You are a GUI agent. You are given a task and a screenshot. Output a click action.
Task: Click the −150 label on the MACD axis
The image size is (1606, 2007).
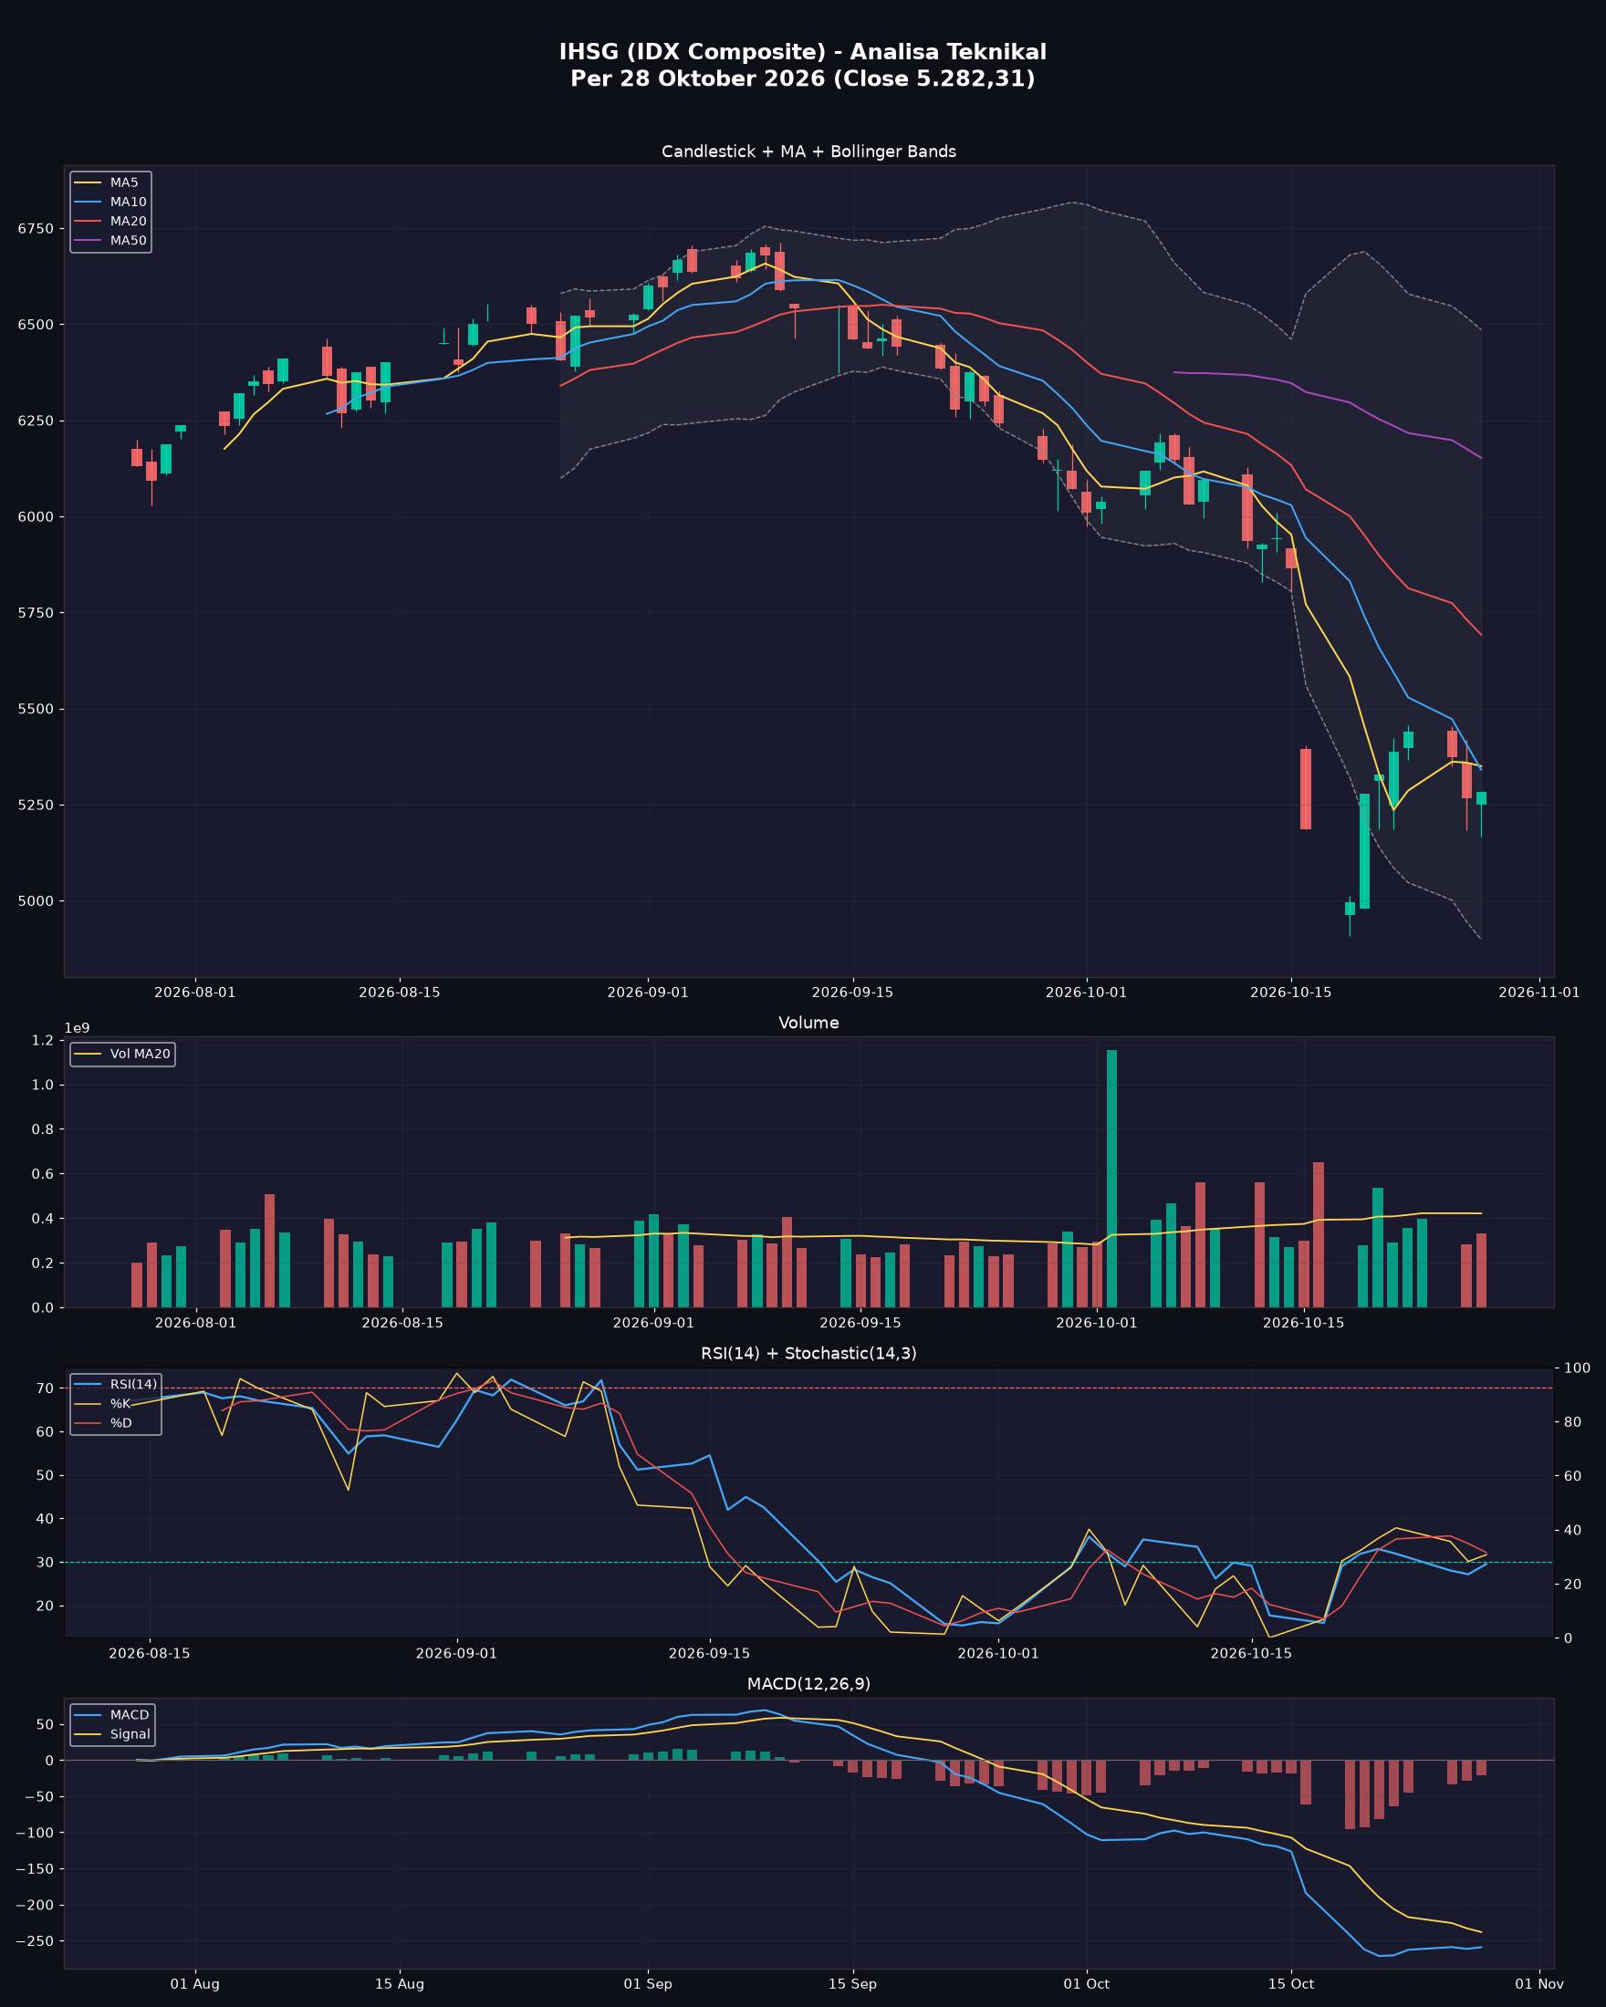[34, 1869]
